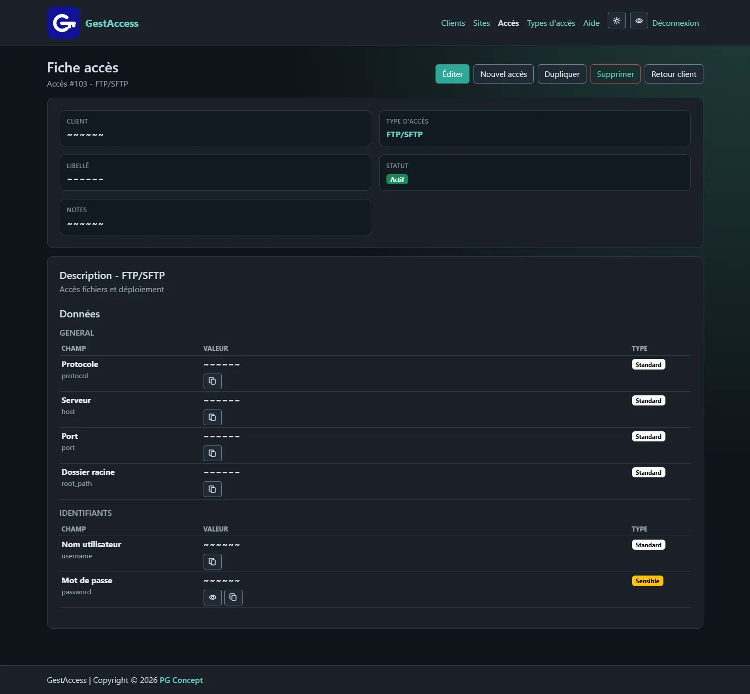
Task: Reveal the Mot de passe value
Action: tap(213, 597)
